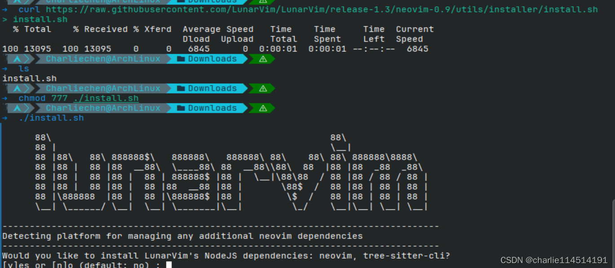Click the 'Average Speed' header
615x268 pixels.
[x=218, y=29]
